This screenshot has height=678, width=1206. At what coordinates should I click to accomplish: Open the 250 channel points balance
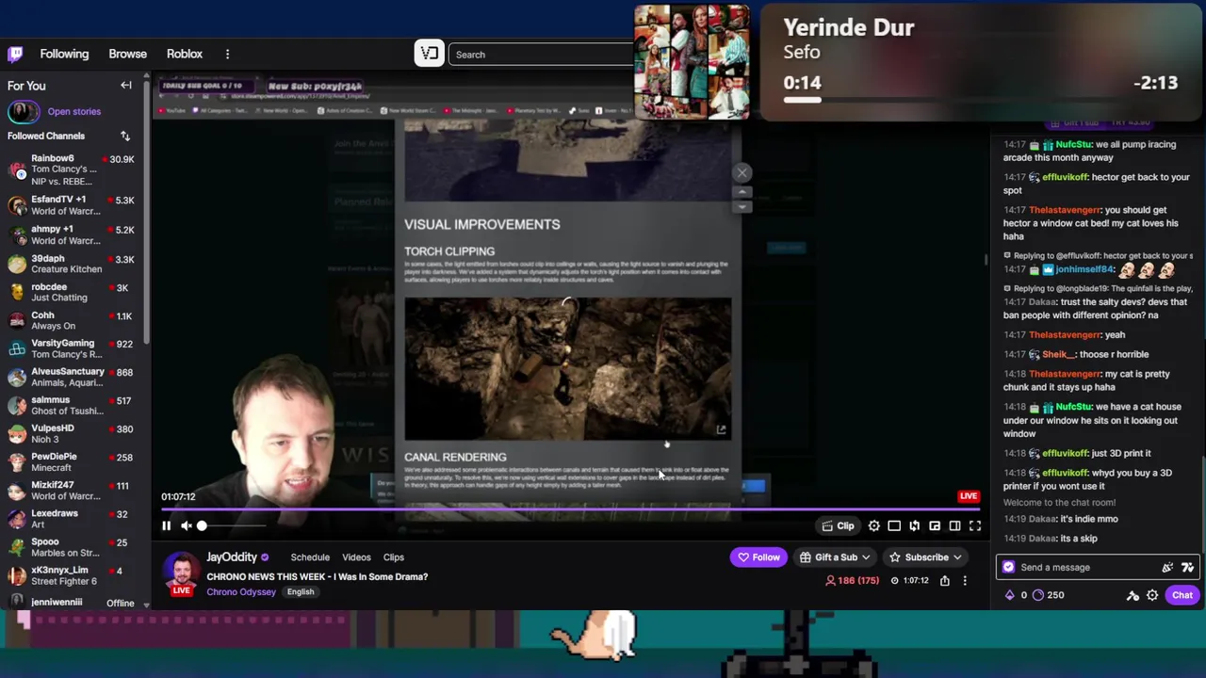(x=1049, y=595)
